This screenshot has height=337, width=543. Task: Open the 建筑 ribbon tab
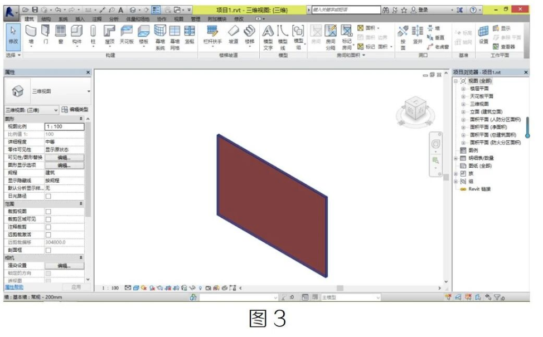[29, 19]
